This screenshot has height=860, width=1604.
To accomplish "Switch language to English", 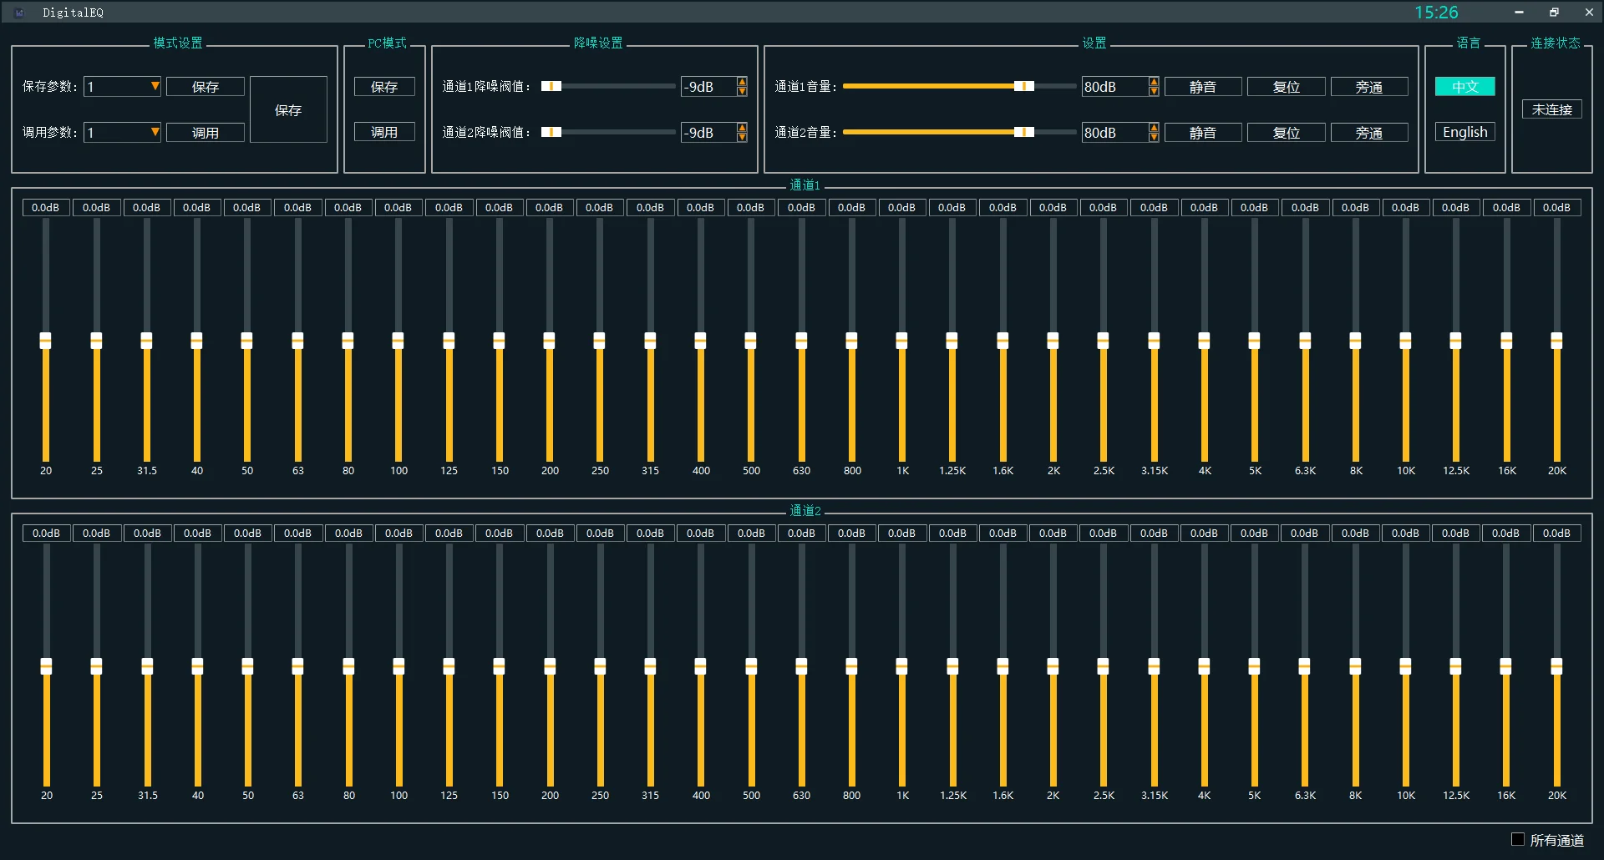I will coord(1464,132).
